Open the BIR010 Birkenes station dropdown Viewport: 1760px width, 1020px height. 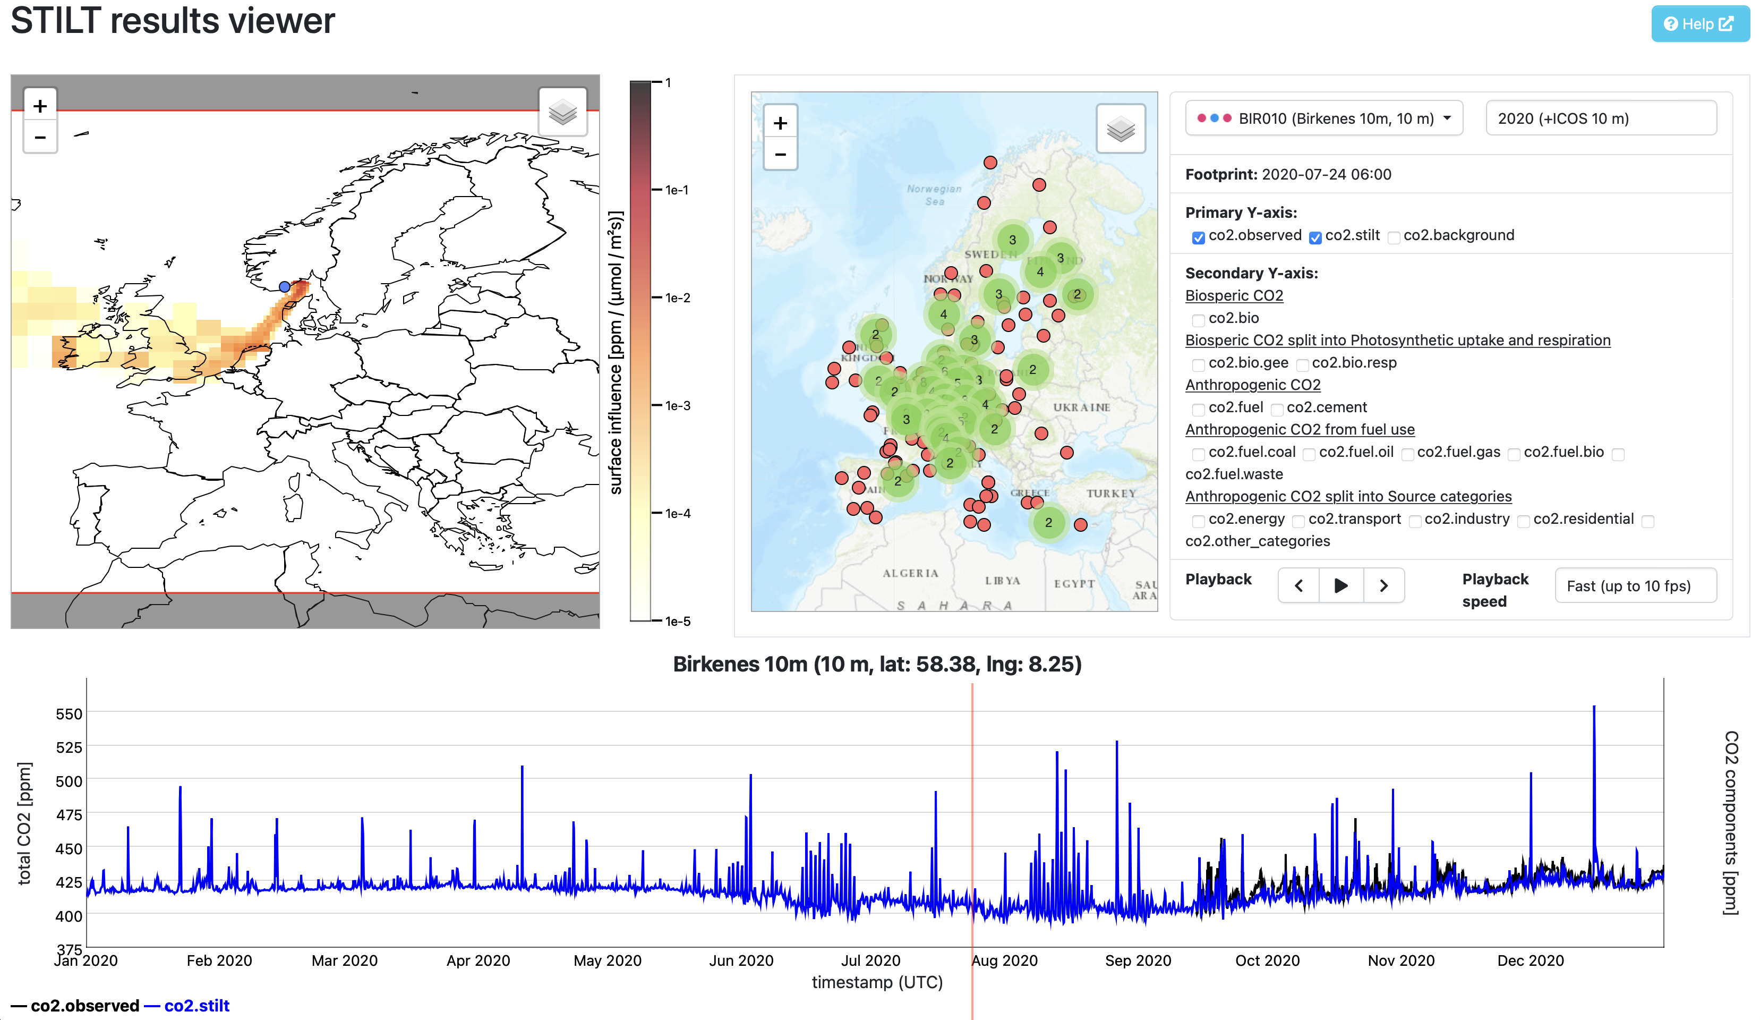pyautogui.click(x=1323, y=119)
